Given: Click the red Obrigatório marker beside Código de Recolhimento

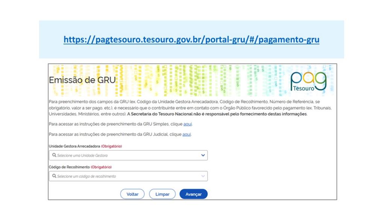Looking at the screenshot, I should (101, 167).
